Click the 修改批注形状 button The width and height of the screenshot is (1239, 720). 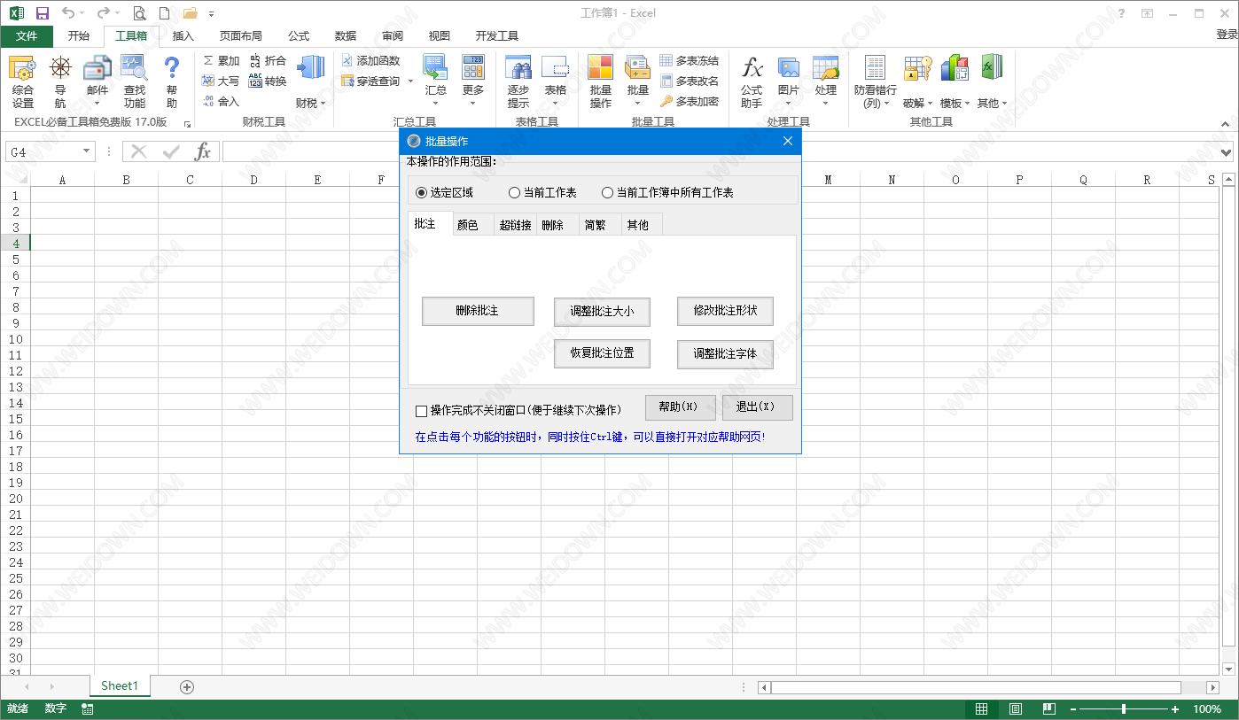(x=725, y=311)
